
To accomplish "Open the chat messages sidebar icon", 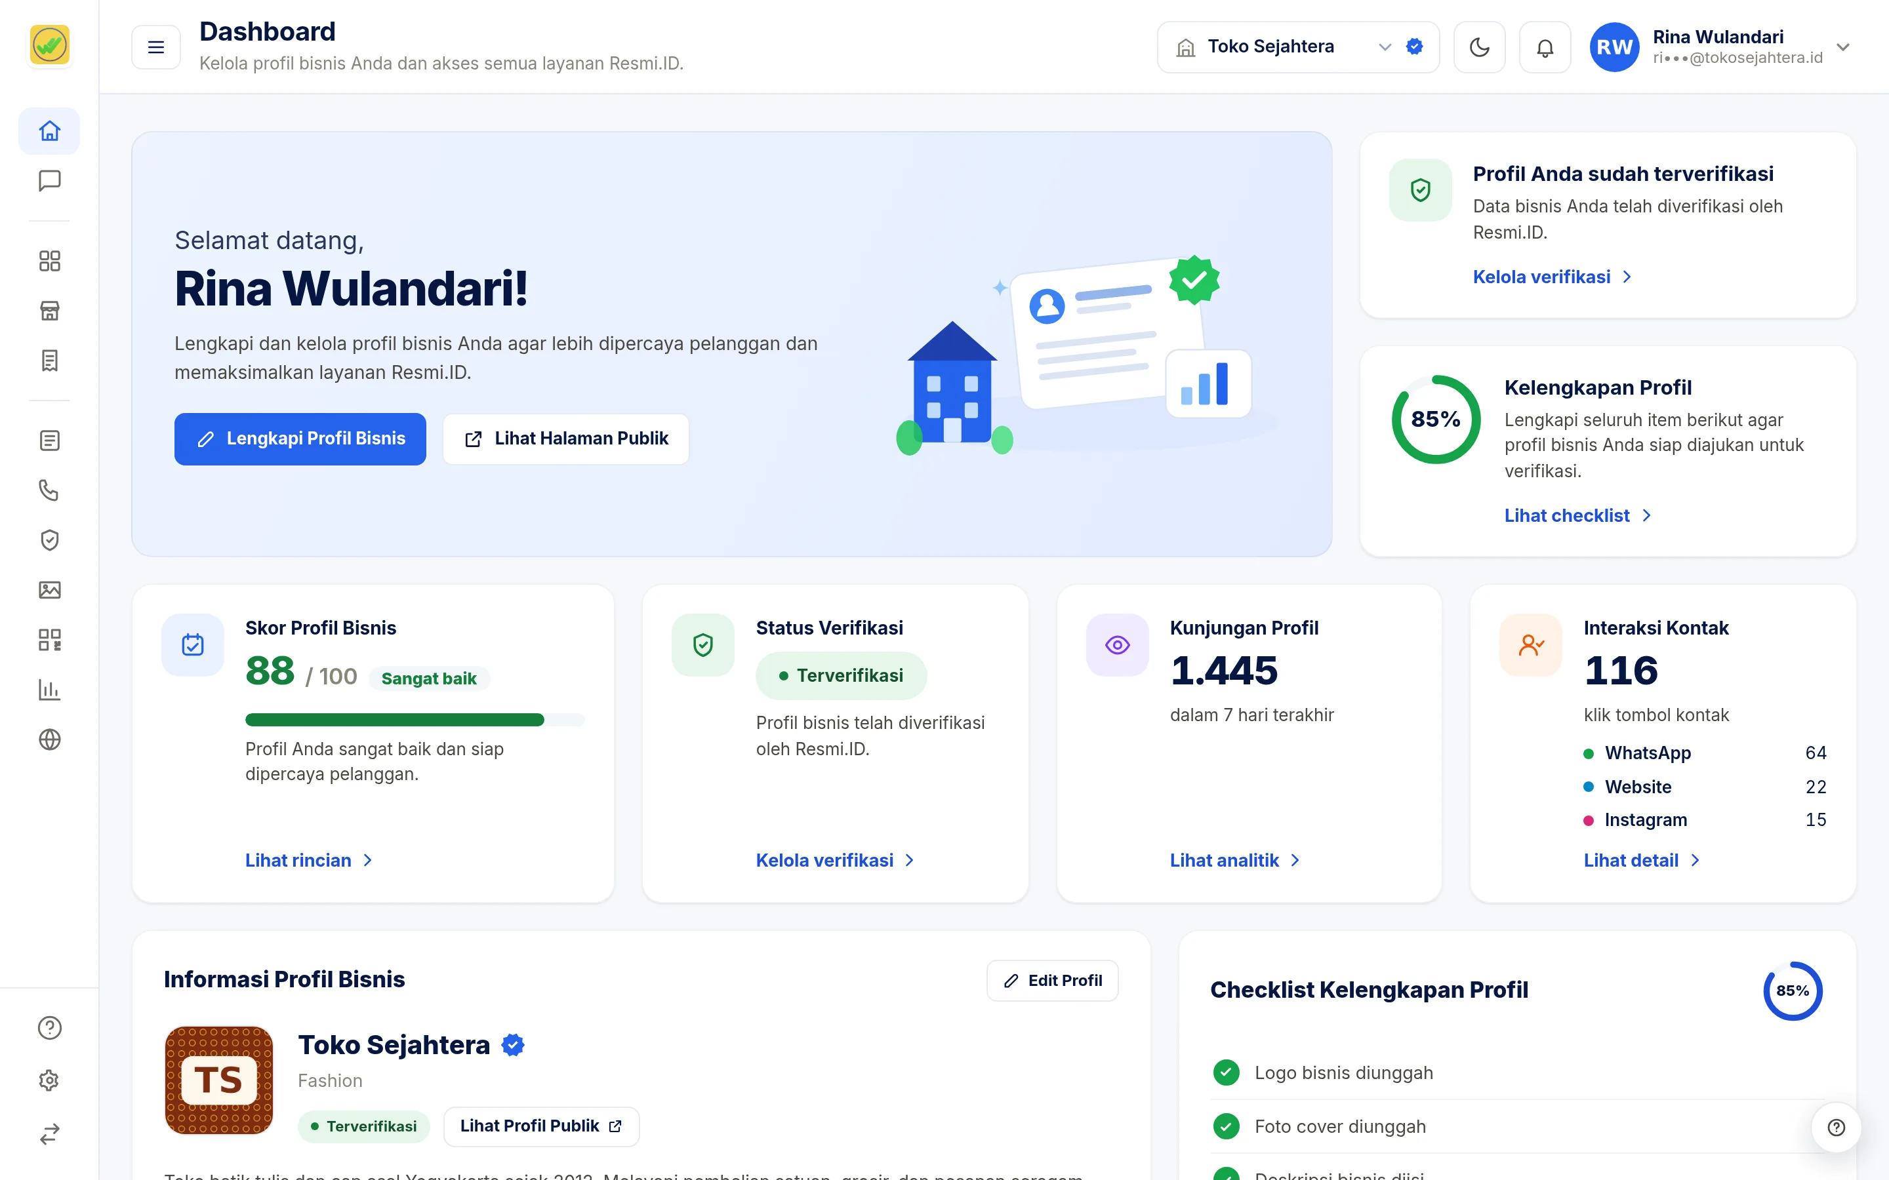I will [x=49, y=181].
